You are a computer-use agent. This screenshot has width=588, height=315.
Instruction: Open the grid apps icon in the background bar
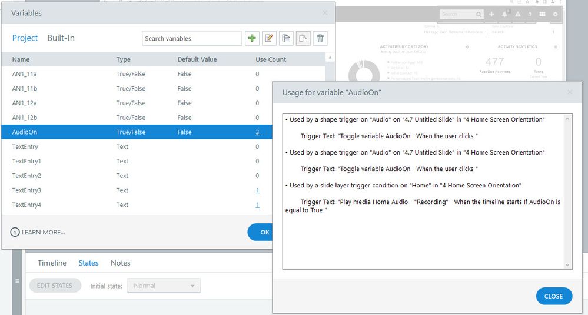tap(542, 14)
